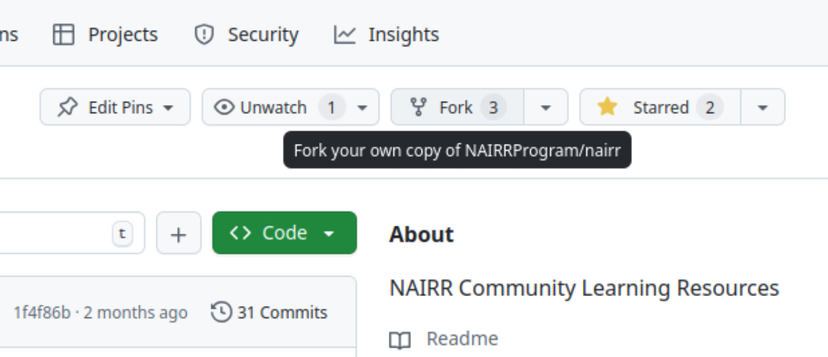The image size is (828, 357).
Task: Open the green Code dropdown
Action: point(285,233)
